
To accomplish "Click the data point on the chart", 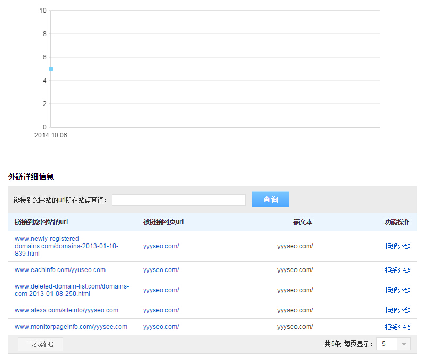I will point(51,69).
